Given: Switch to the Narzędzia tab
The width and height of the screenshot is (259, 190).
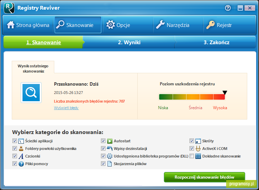Looking at the screenshot, I should (178, 25).
